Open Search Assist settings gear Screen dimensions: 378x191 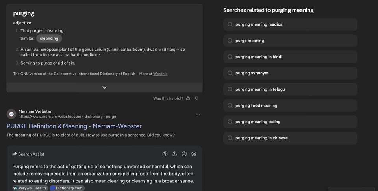[x=194, y=154]
